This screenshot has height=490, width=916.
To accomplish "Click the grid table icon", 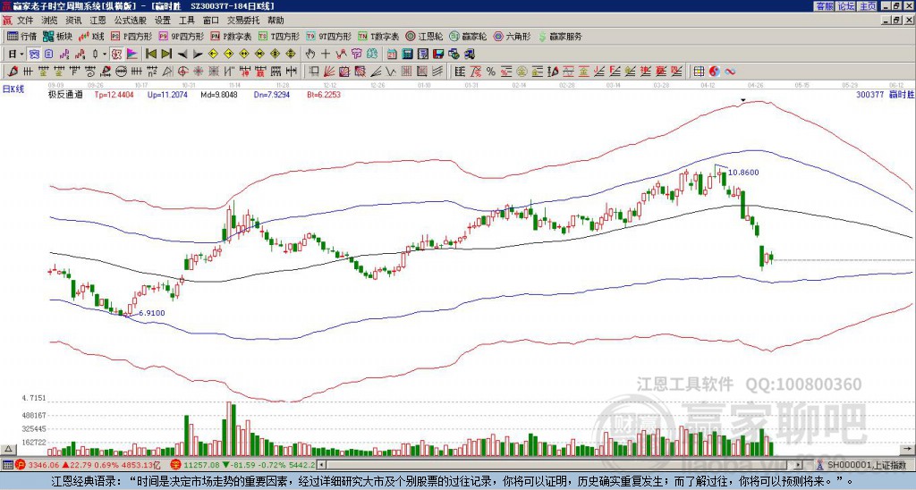I will pyautogui.click(x=699, y=72).
